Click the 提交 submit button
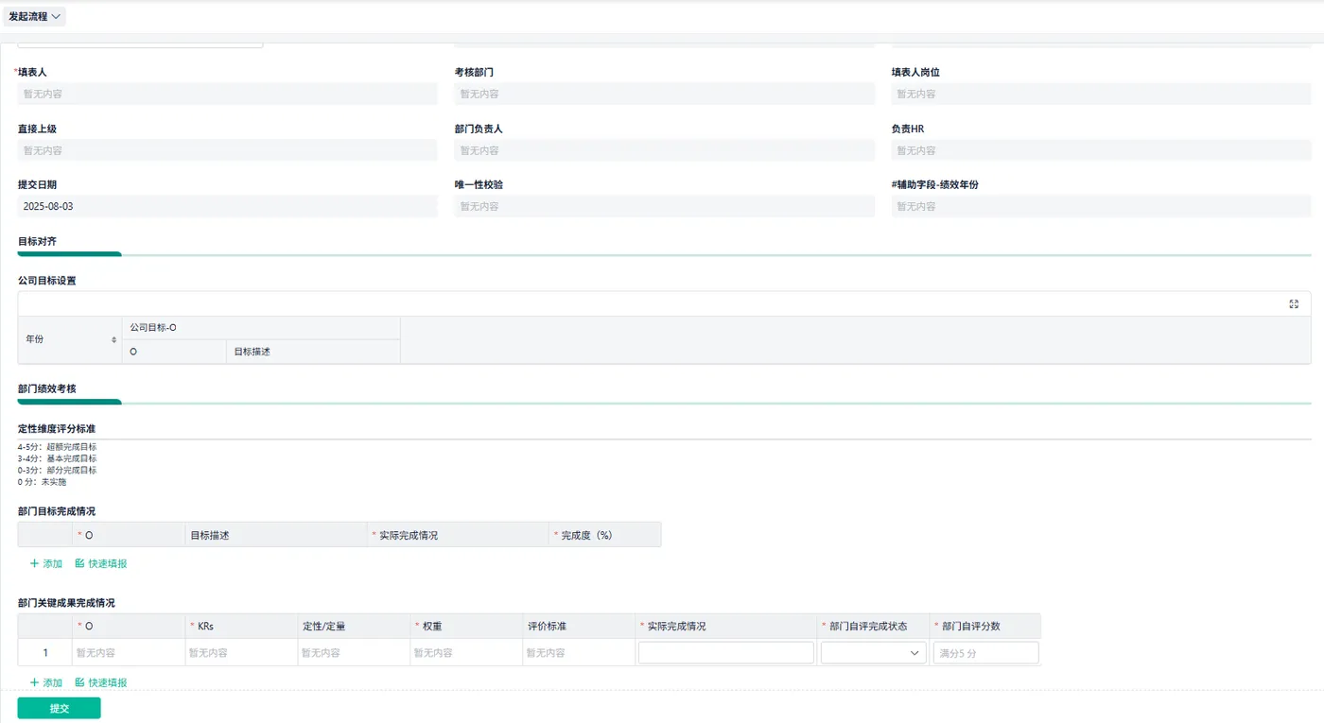 point(60,708)
